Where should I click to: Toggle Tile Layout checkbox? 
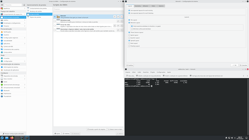[x=129, y=20]
